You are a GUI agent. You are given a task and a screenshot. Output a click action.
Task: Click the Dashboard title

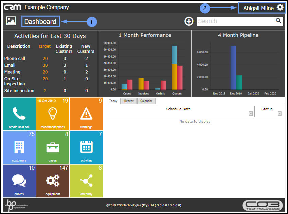(x=40, y=22)
